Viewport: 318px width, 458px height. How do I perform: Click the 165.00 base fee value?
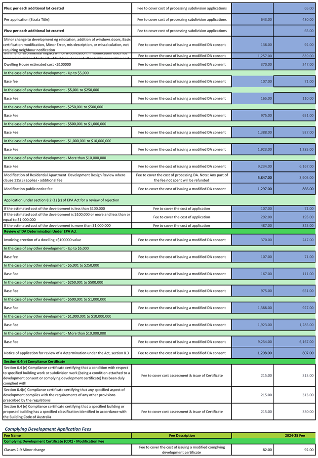(266, 98)
